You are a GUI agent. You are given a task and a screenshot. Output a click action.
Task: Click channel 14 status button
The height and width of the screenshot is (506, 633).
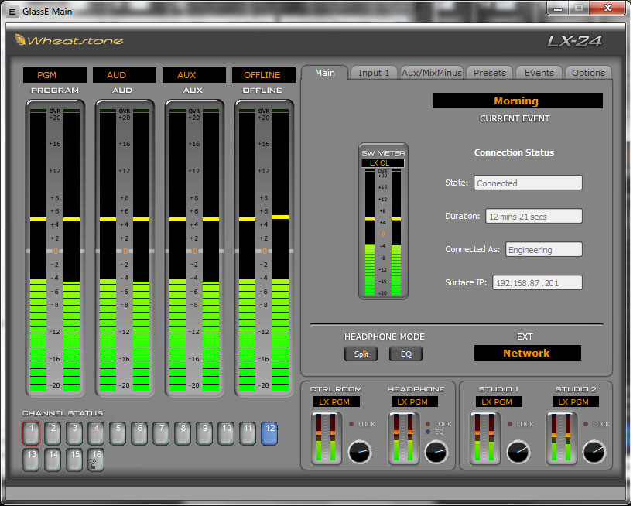coord(53,460)
